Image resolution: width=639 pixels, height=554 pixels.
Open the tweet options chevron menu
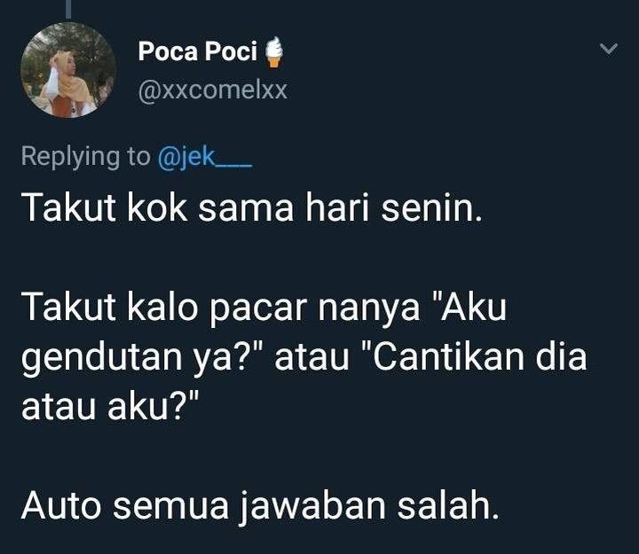609,49
